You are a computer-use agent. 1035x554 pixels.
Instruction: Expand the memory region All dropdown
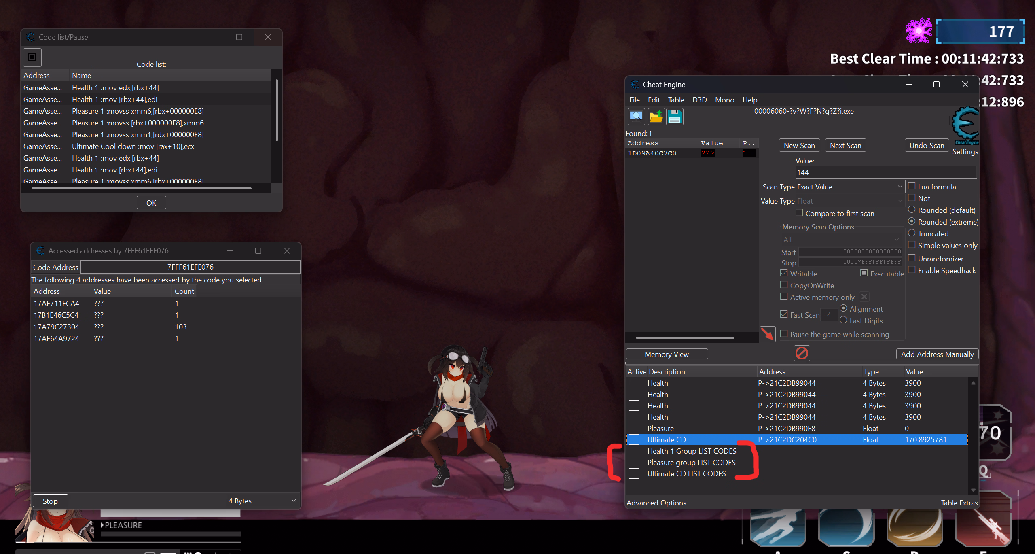[x=841, y=240]
